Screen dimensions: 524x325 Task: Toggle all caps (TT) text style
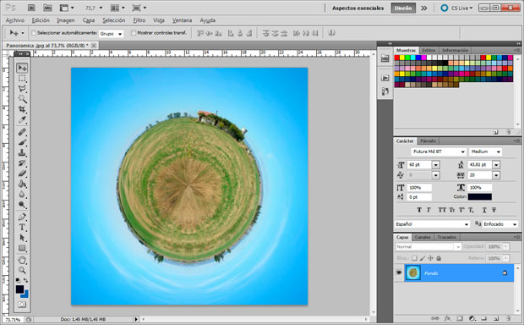click(442, 210)
